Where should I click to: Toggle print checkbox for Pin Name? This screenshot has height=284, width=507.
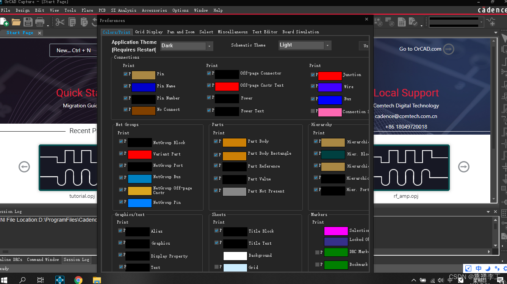pos(126,86)
